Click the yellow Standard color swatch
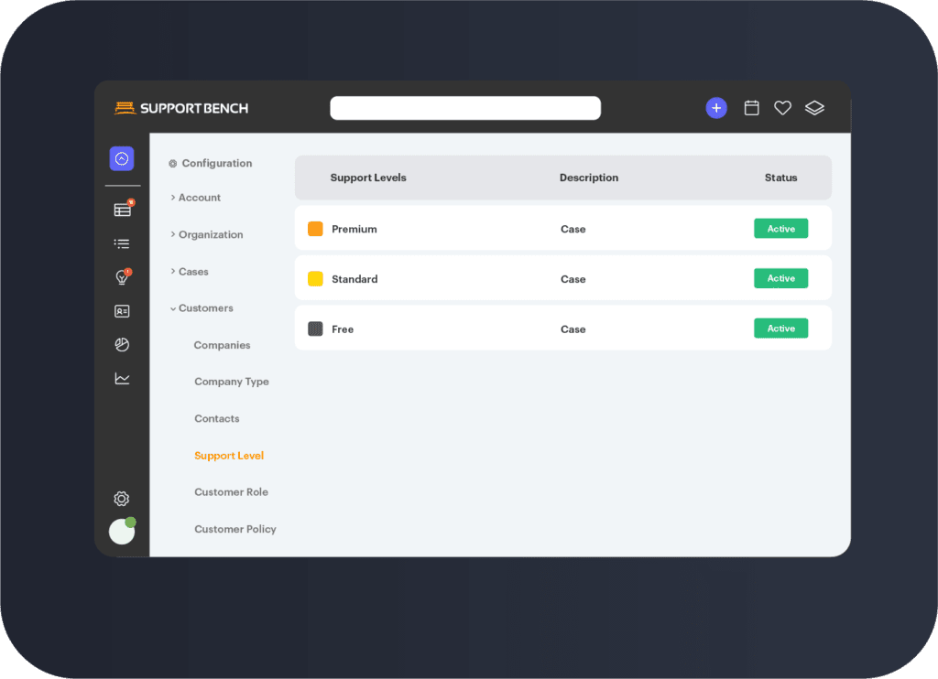938x679 pixels. click(315, 279)
